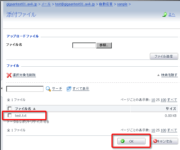Click the green up-arrow icon beside 上へ
180x150 pixels.
(165, 15)
